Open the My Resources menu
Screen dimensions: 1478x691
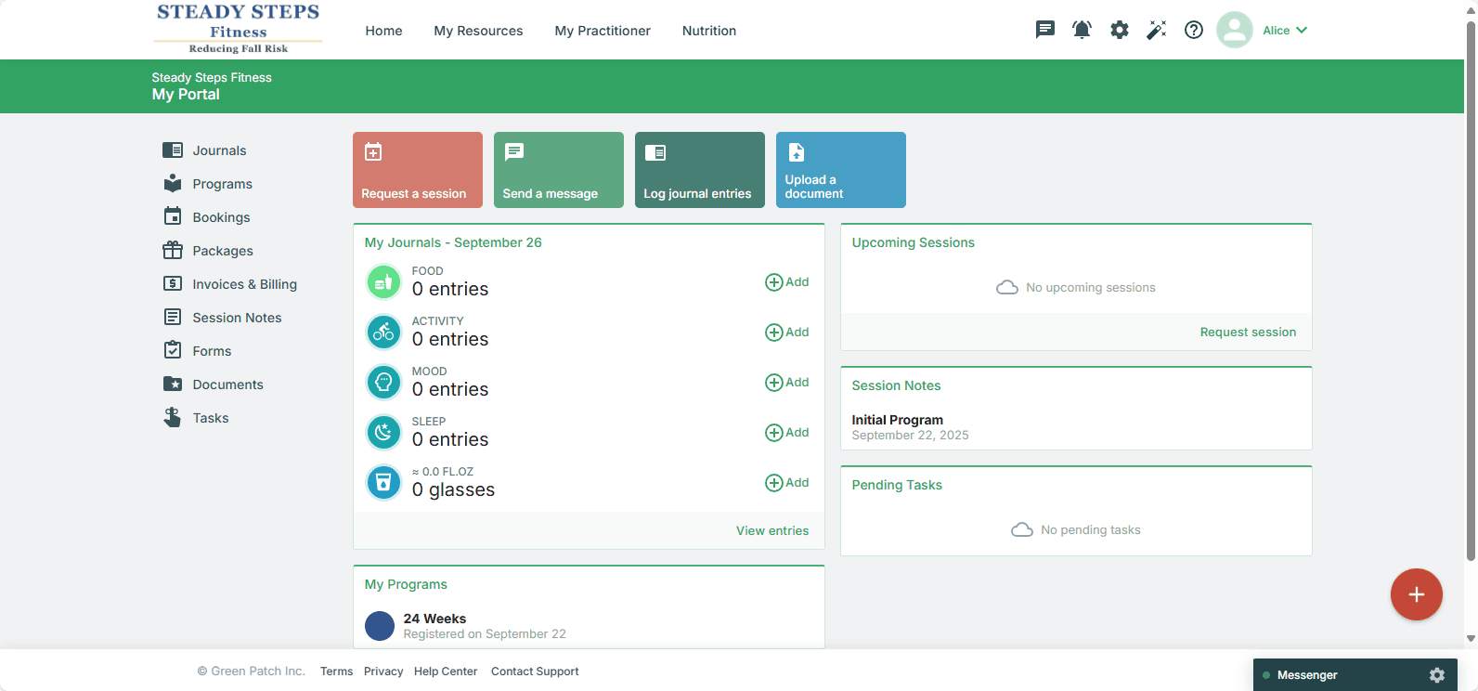[478, 31]
